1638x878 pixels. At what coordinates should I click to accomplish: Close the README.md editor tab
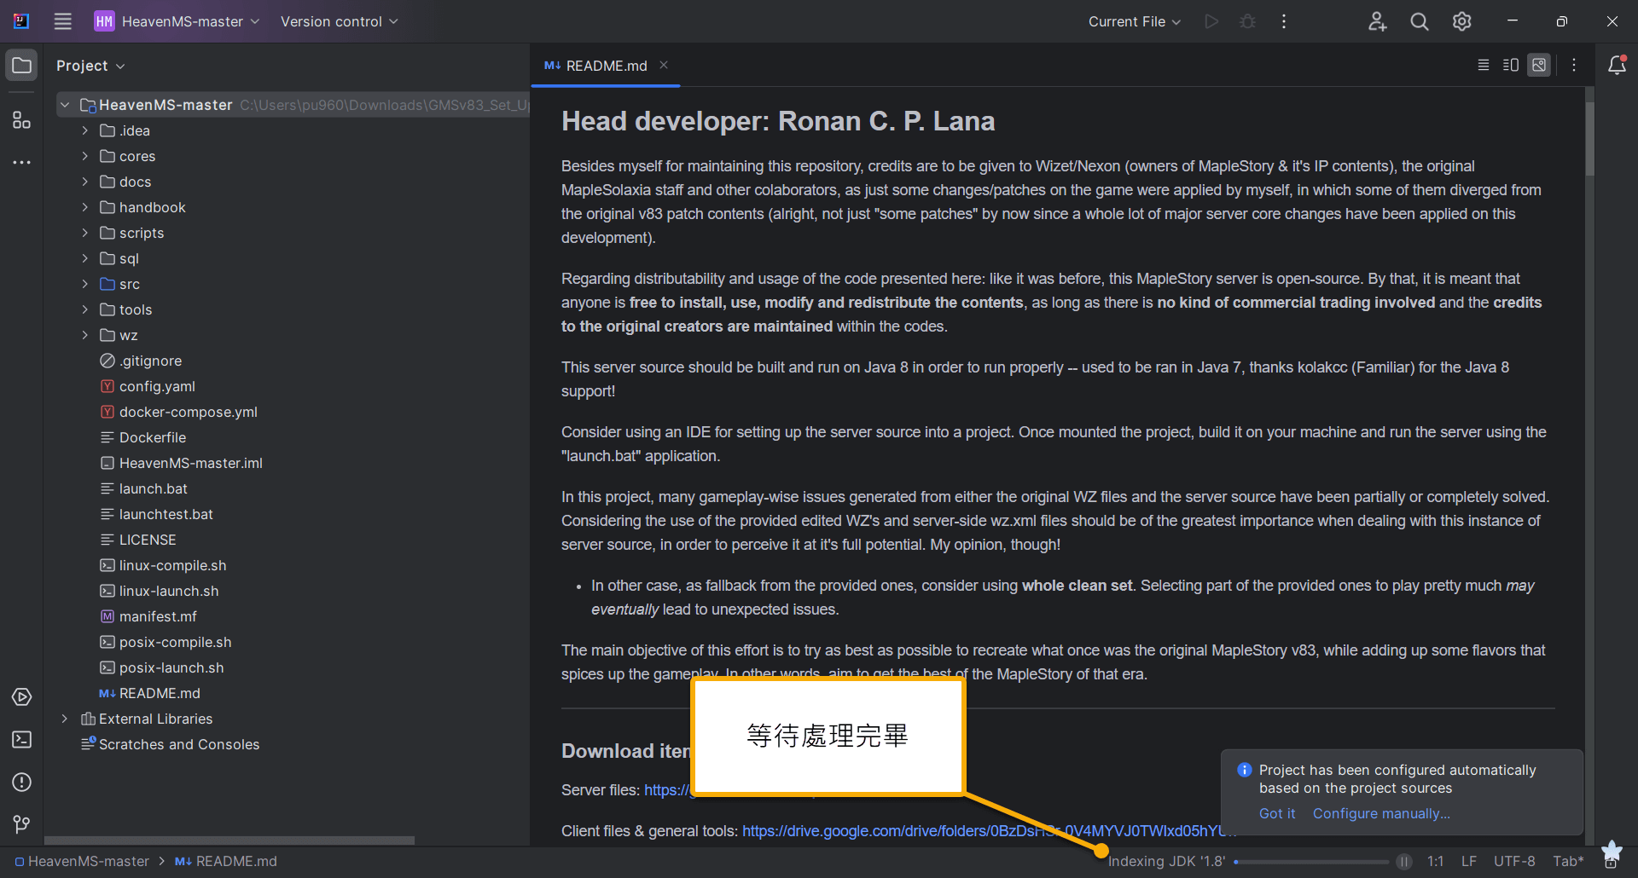[664, 66]
